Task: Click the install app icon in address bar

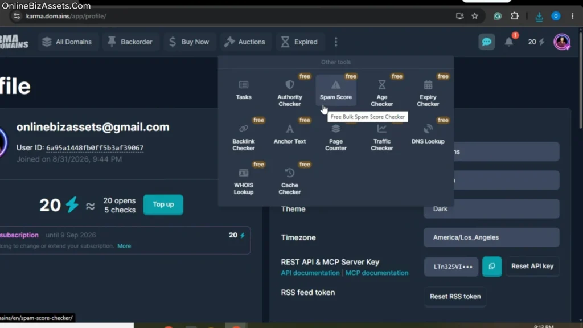Action: [459, 16]
